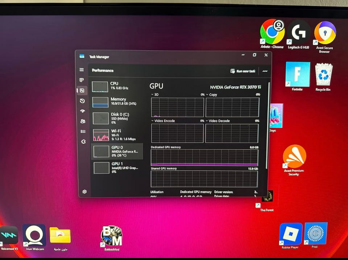Image resolution: width=348 pixels, height=260 pixels.
Task: Click the 15.9 GB shared memory value
Action: [253, 169]
